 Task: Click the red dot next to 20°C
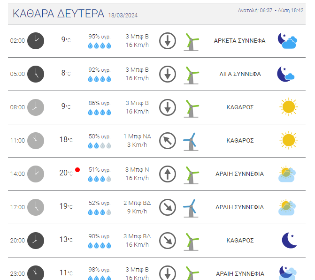[x=77, y=170]
